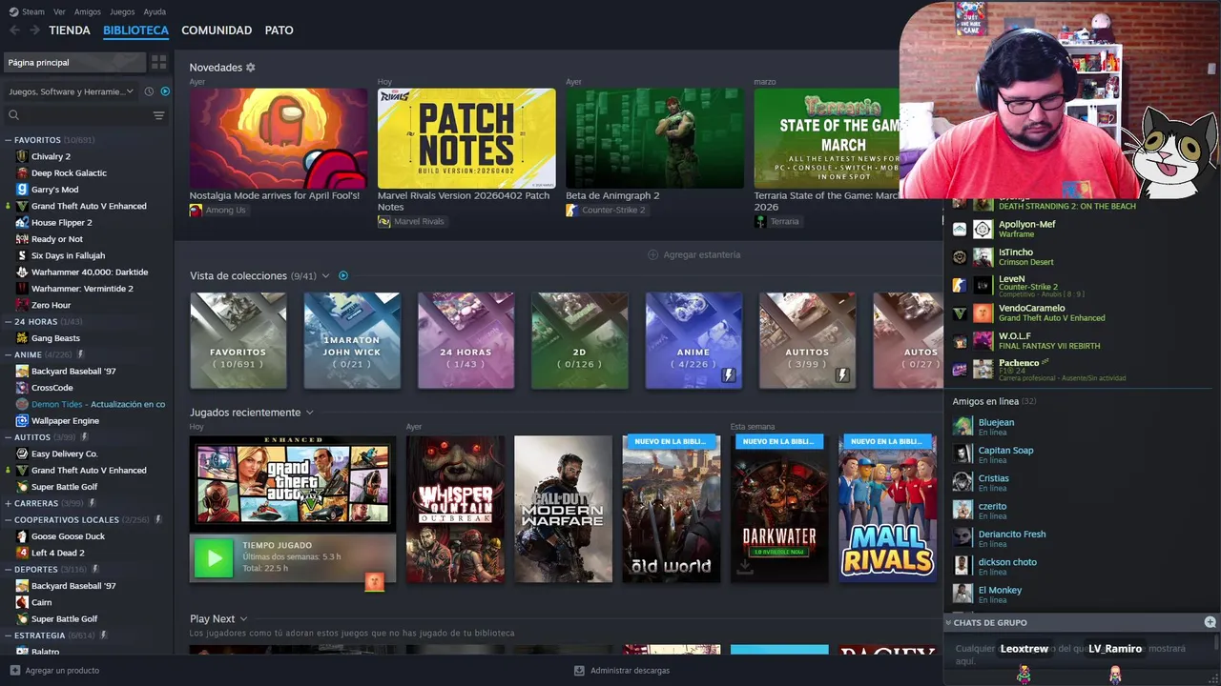Switch library to grid view icon
The image size is (1221, 686).
coord(158,62)
